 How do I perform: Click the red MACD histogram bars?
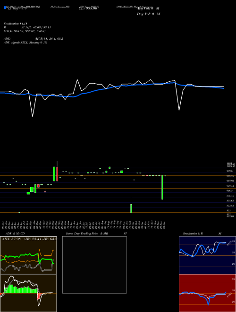(x=39, y=296)
